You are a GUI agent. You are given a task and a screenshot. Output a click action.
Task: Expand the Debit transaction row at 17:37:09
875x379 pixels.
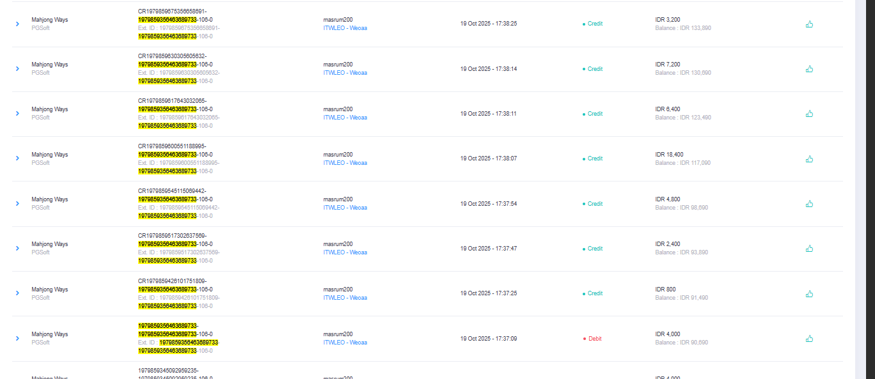point(17,339)
